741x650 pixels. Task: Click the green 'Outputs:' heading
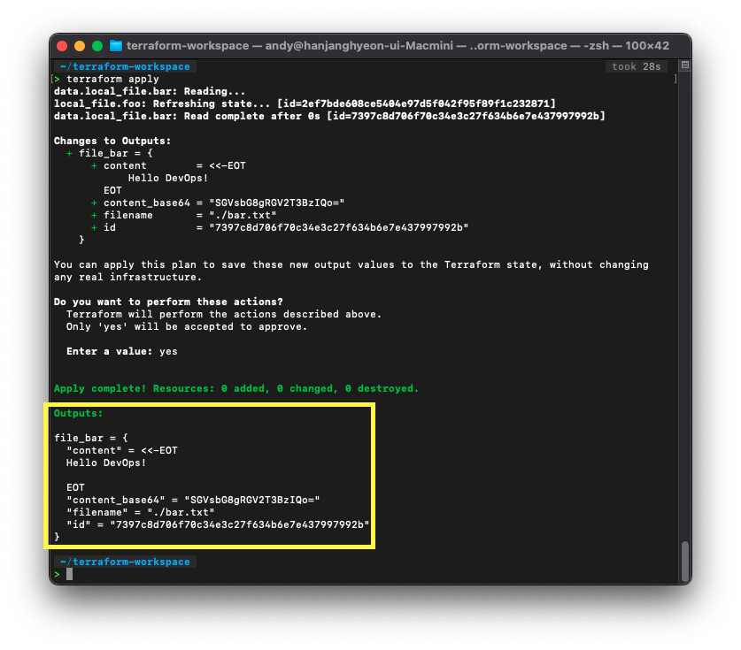tap(79, 413)
